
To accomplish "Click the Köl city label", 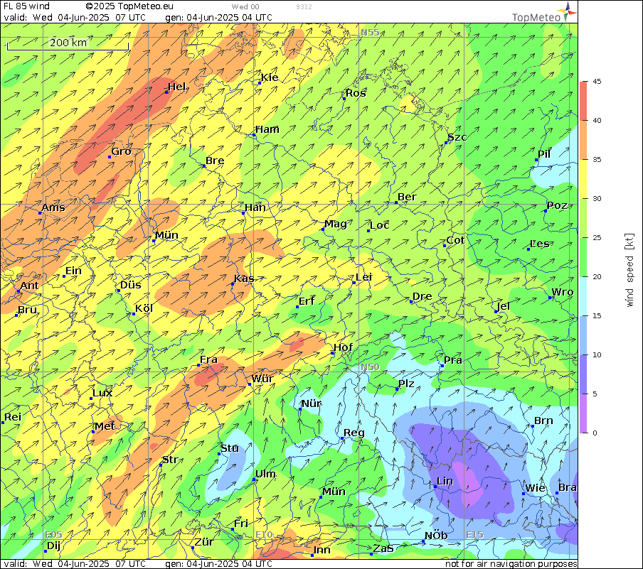I will click(144, 308).
